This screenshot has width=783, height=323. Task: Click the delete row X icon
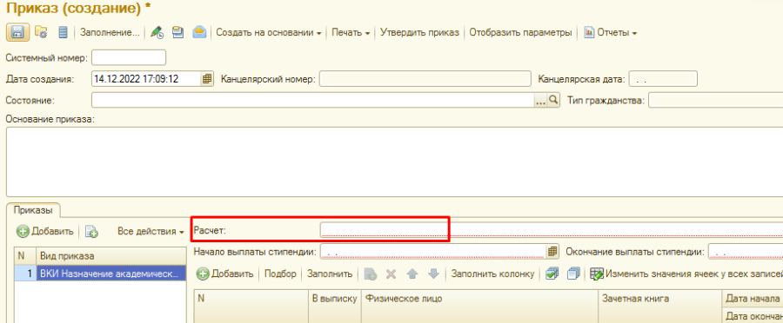click(391, 274)
